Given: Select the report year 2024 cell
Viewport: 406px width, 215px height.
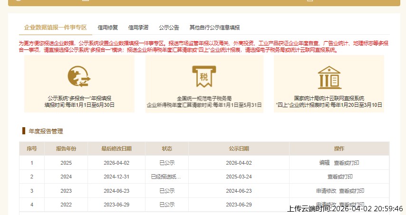Looking at the screenshot, I should pos(66,177).
